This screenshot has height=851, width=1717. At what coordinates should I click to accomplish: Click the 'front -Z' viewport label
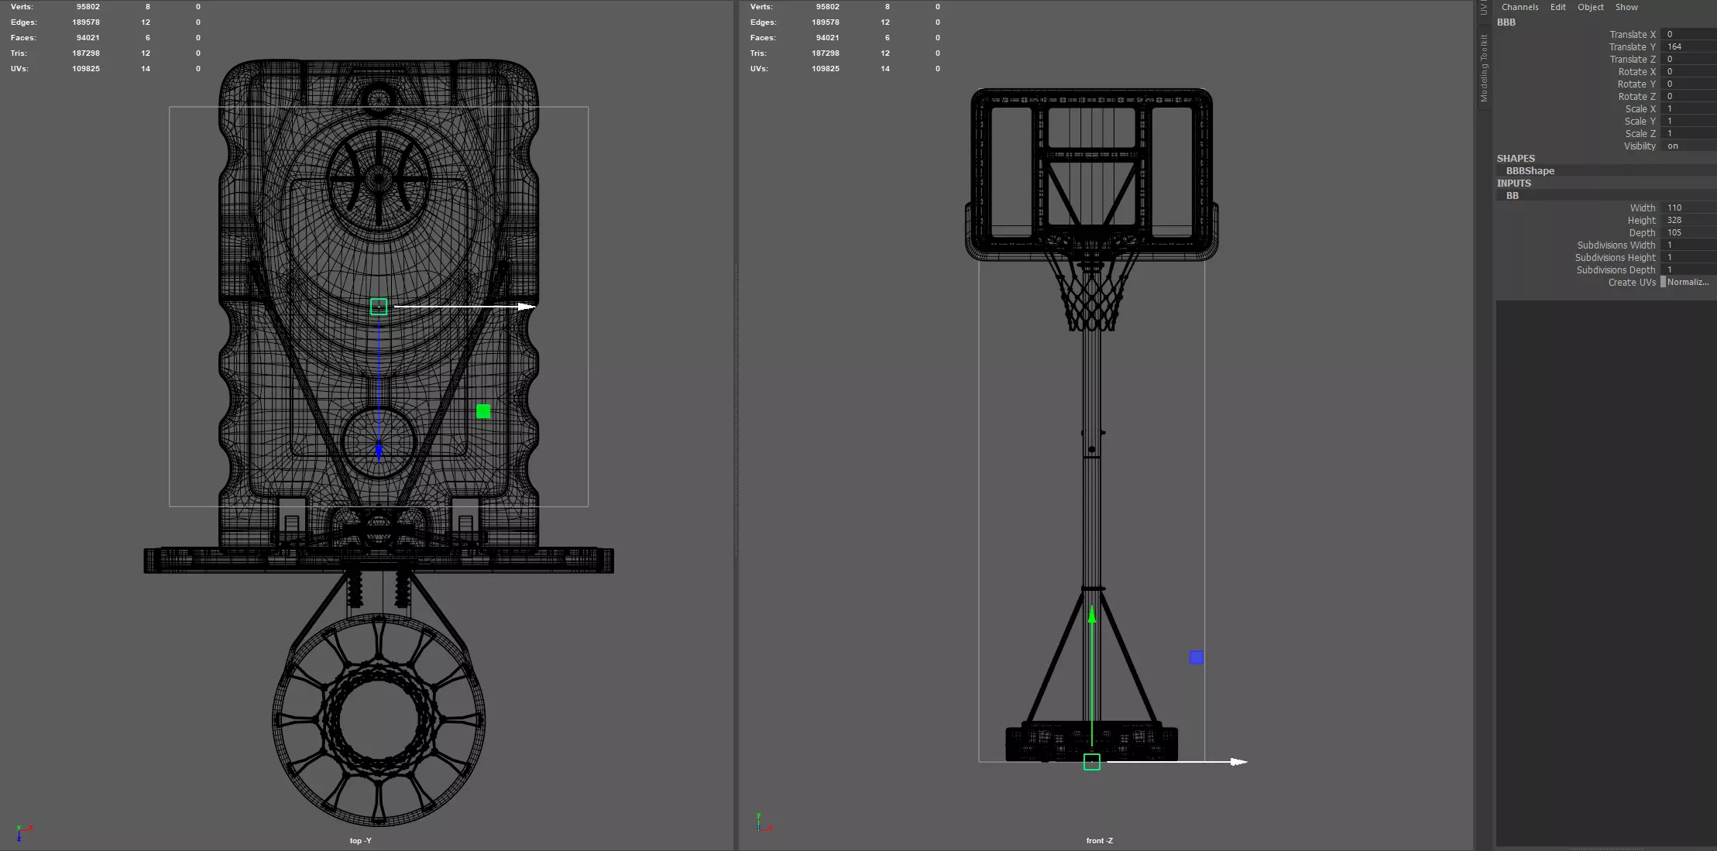[x=1099, y=840]
